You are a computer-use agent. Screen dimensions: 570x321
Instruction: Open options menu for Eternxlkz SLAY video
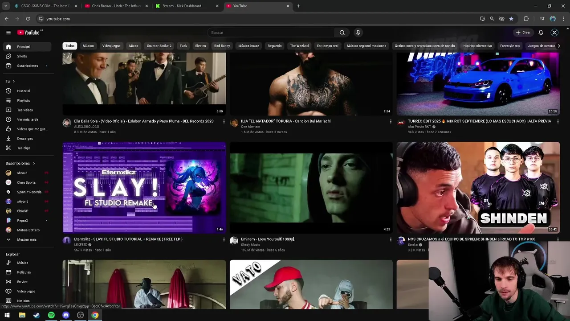coord(224,239)
